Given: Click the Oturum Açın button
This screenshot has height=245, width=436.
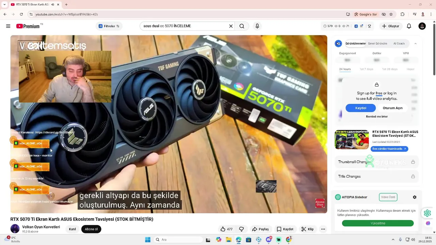Looking at the screenshot, I should coord(393,108).
